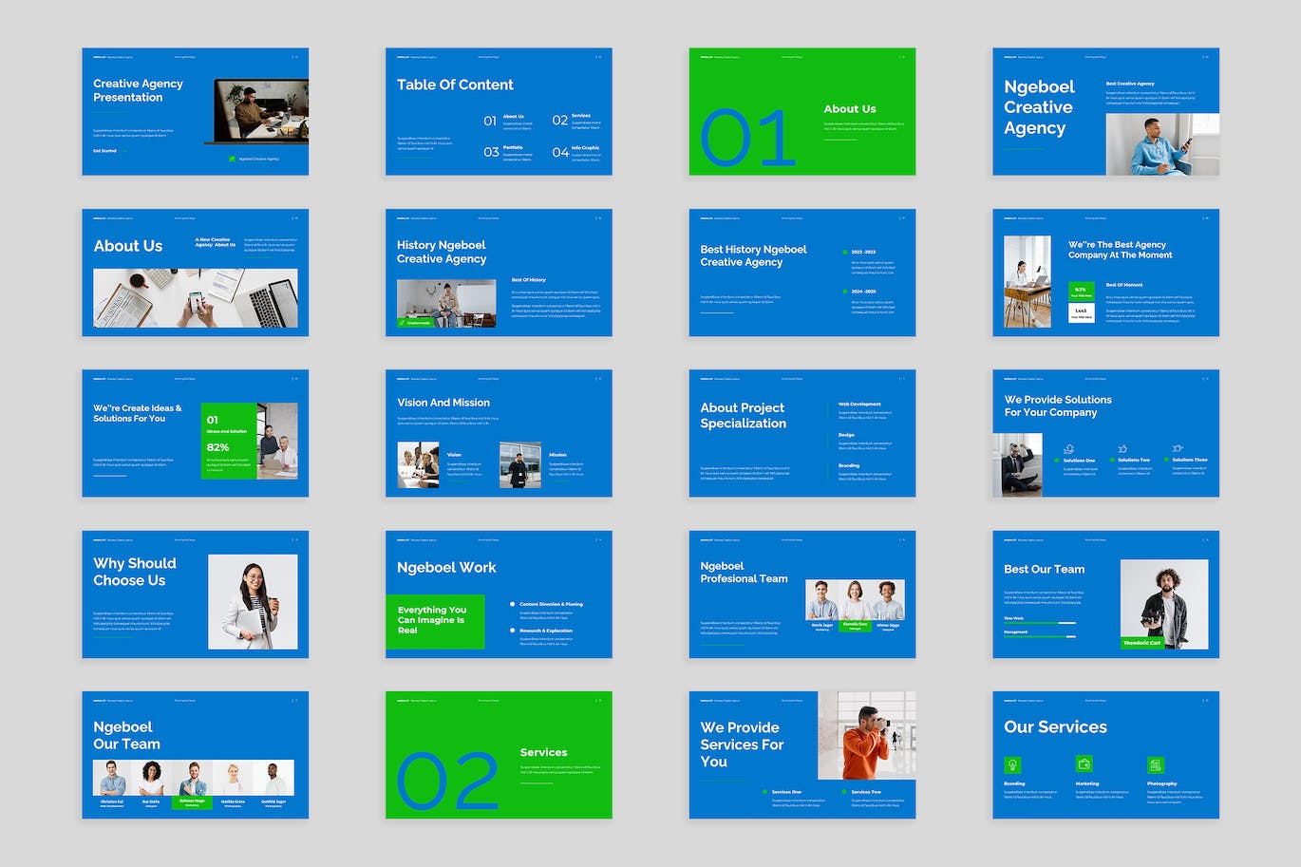Click Get Started on the title slide
Image resolution: width=1301 pixels, height=867 pixels.
104,151
